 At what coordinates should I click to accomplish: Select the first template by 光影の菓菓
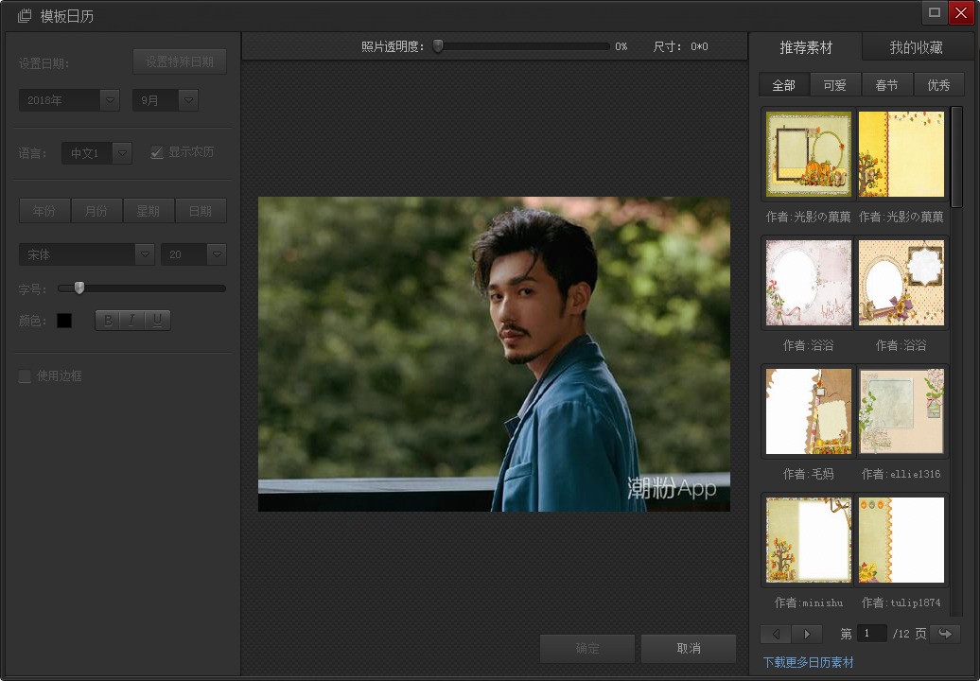pos(809,154)
